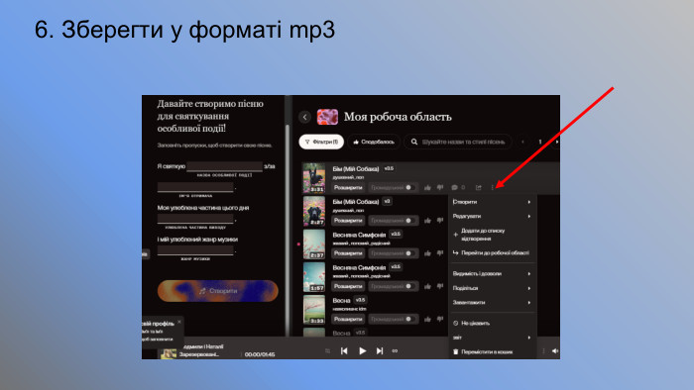Viewport: 694px width, 390px height.
Task: Click the Я святкую occasion name field
Action: pyautogui.click(x=224, y=166)
